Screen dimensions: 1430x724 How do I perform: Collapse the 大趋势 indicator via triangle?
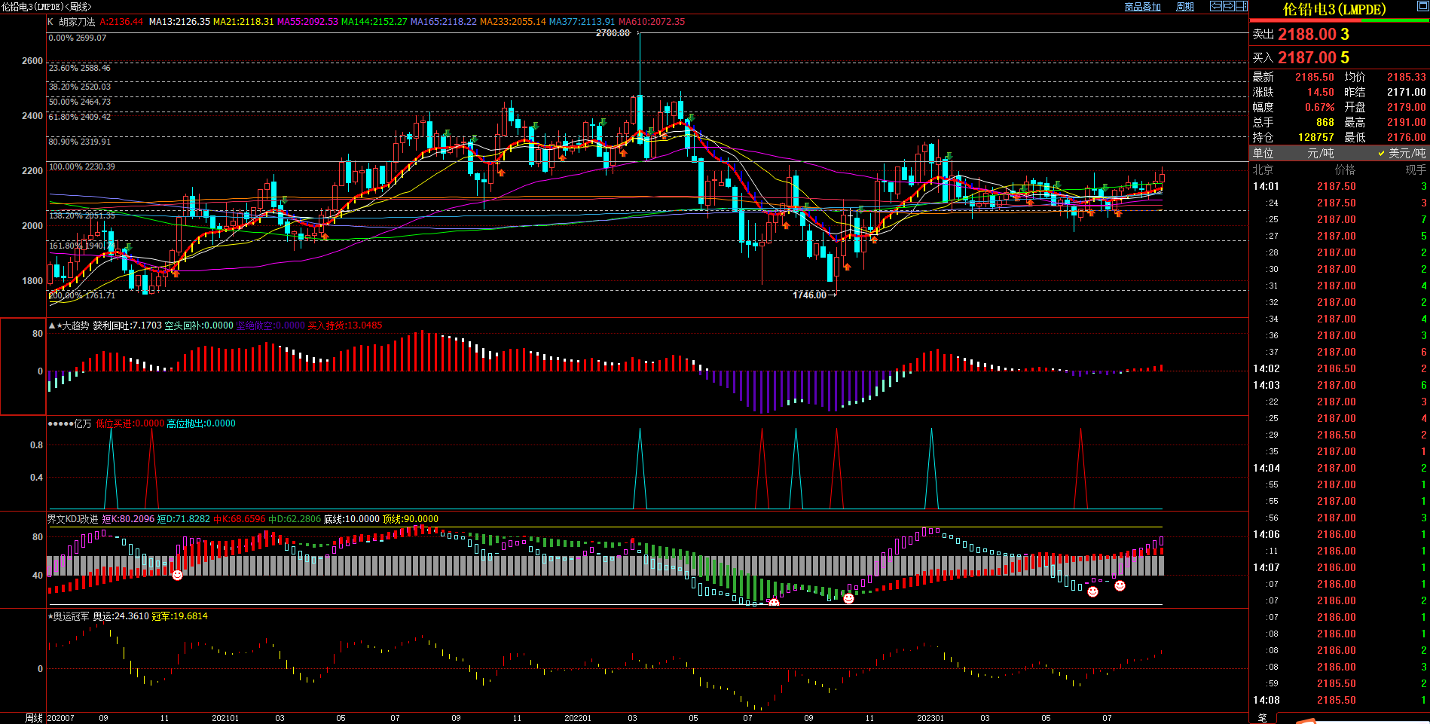click(x=52, y=325)
